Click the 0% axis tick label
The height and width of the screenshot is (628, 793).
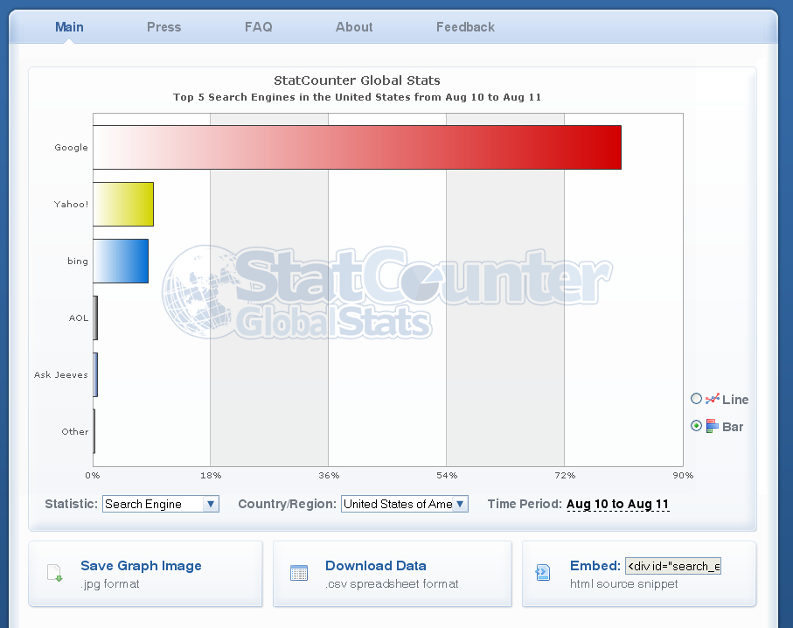93,475
